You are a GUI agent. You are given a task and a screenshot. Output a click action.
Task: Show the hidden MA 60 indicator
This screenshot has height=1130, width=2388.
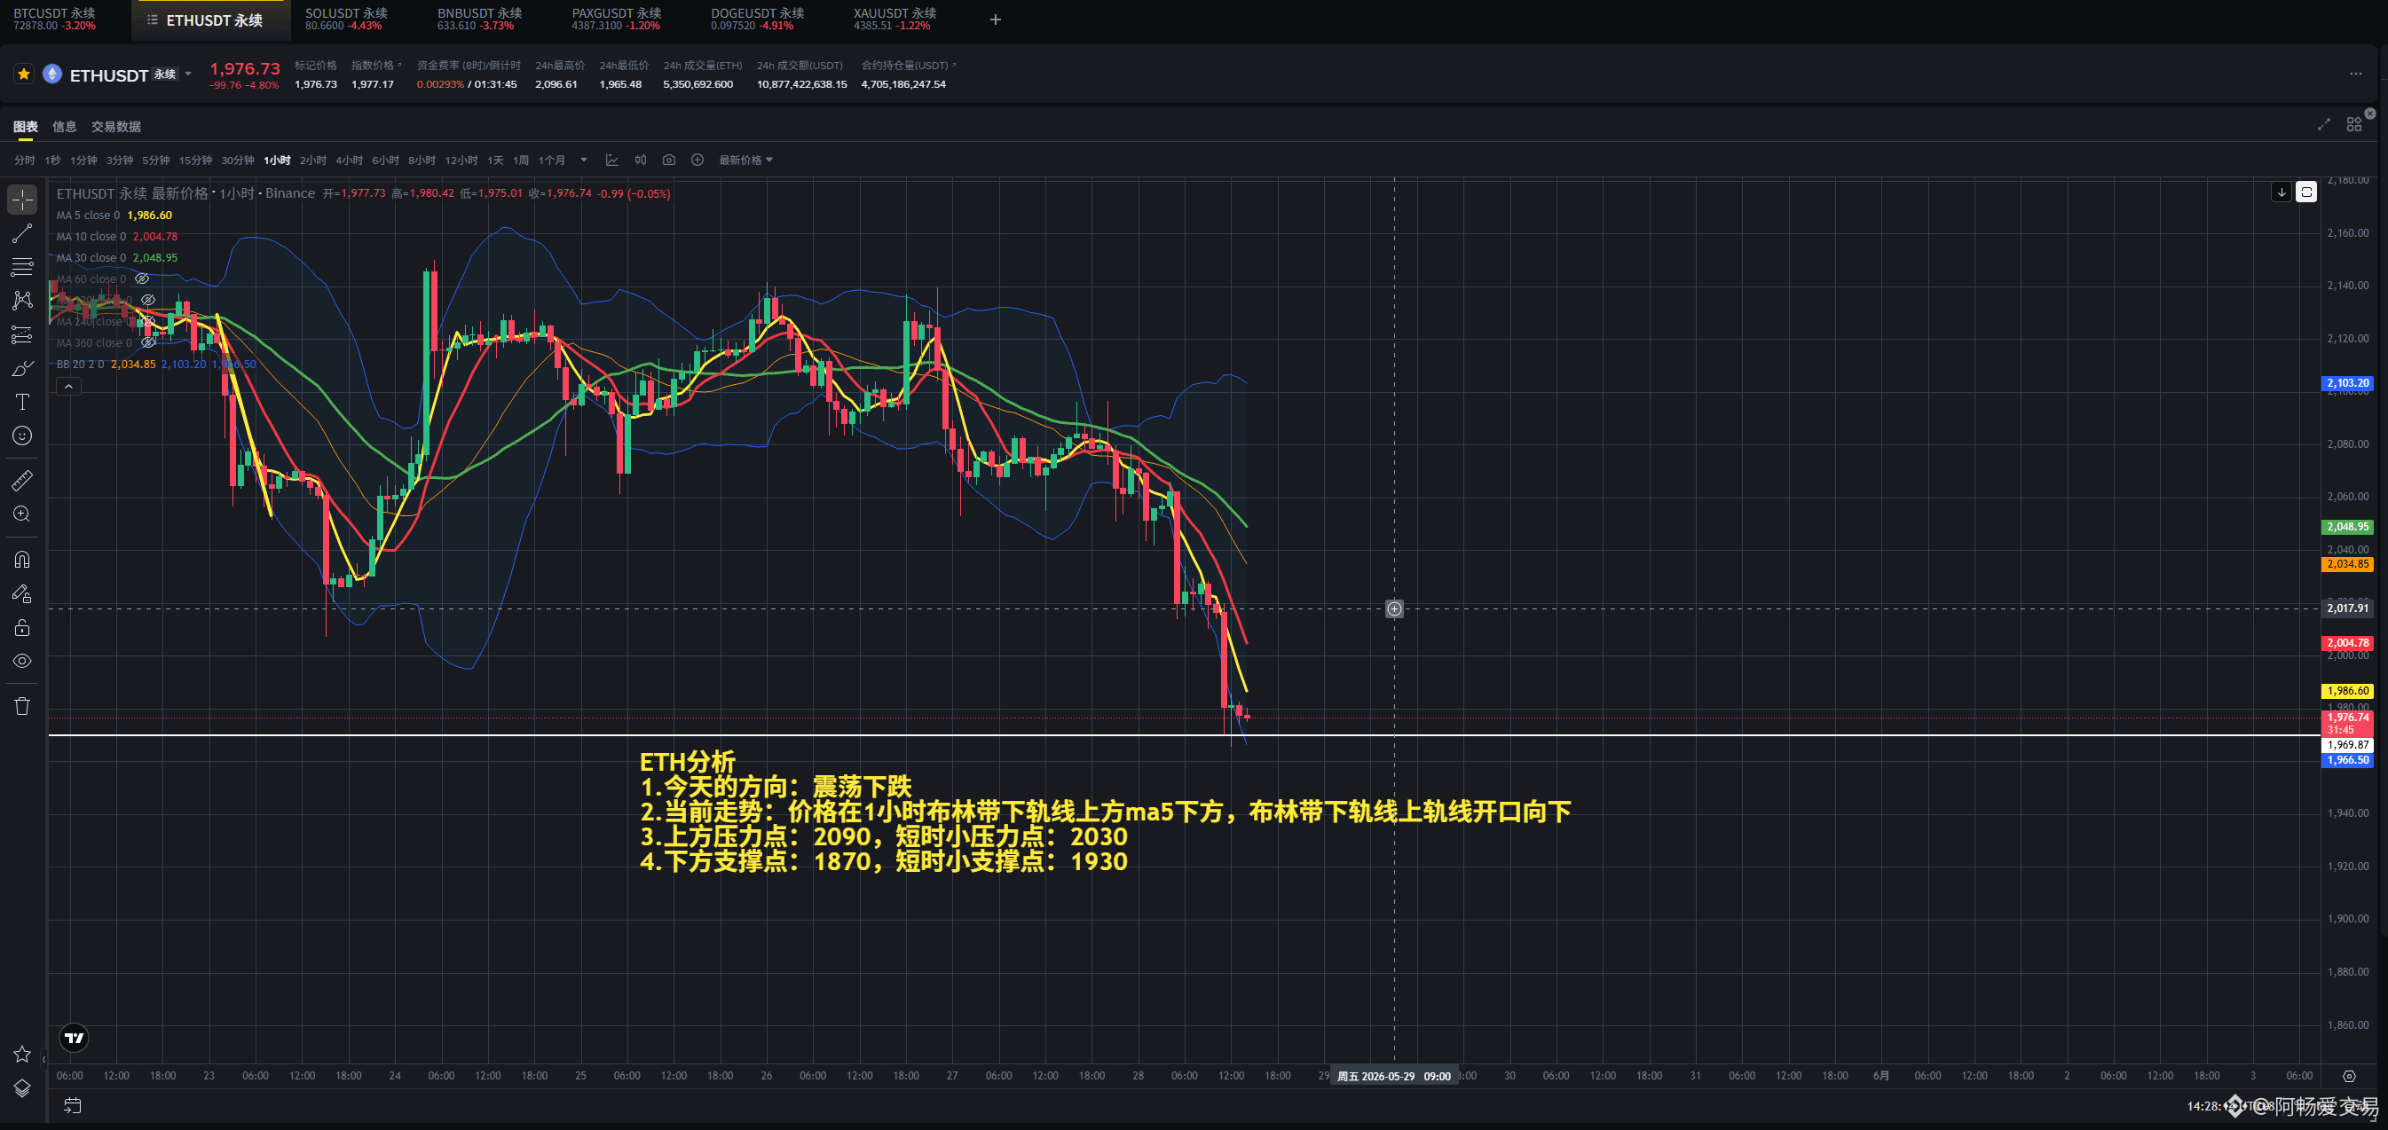click(x=142, y=279)
